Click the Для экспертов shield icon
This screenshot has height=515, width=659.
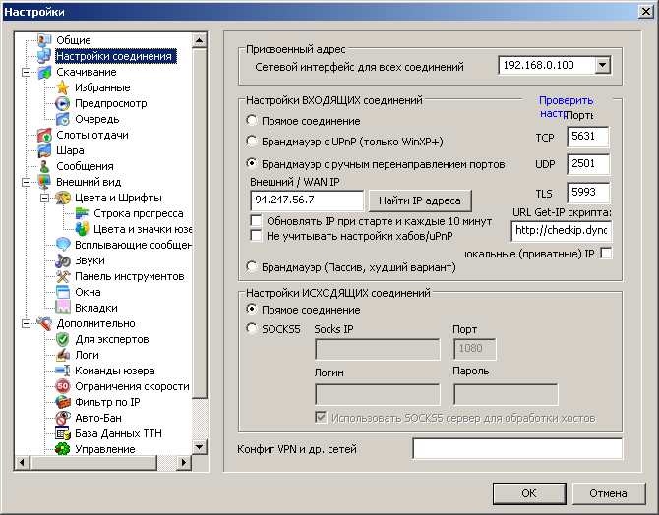(x=63, y=339)
